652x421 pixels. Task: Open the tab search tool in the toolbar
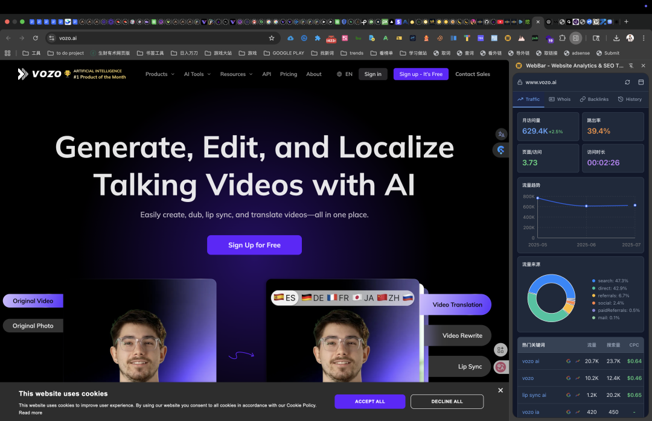pyautogui.click(x=596, y=38)
